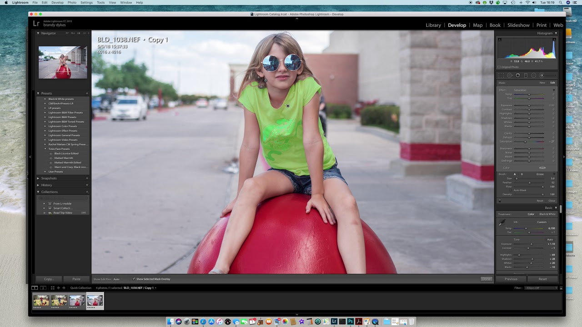Adjust the brush Saturation slider

(525, 142)
